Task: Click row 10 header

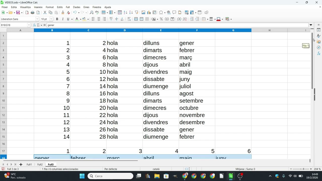Action: pyautogui.click(x=3, y=101)
